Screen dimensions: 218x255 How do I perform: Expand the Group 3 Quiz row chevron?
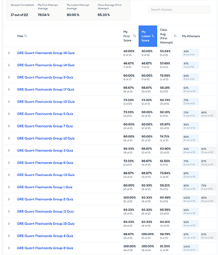pyautogui.click(x=9, y=150)
